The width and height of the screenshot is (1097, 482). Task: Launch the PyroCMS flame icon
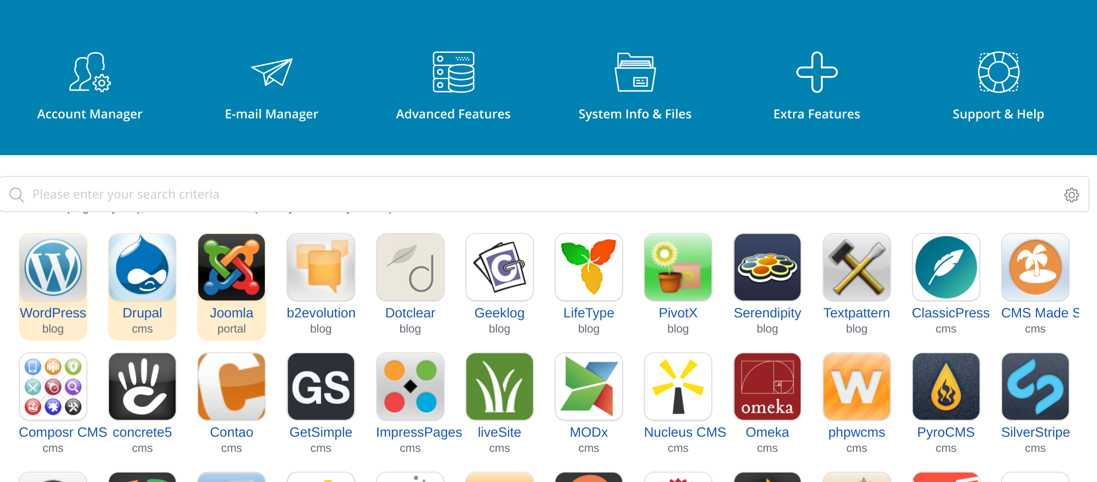pyautogui.click(x=945, y=387)
